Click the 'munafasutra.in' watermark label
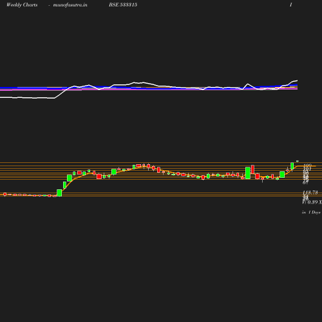 tap(70, 5)
